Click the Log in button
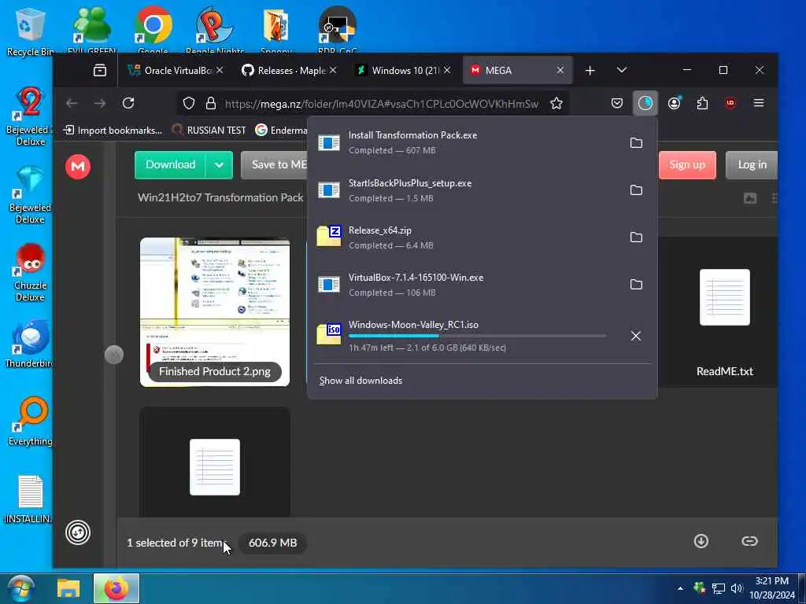Image resolution: width=806 pixels, height=604 pixels. point(752,165)
